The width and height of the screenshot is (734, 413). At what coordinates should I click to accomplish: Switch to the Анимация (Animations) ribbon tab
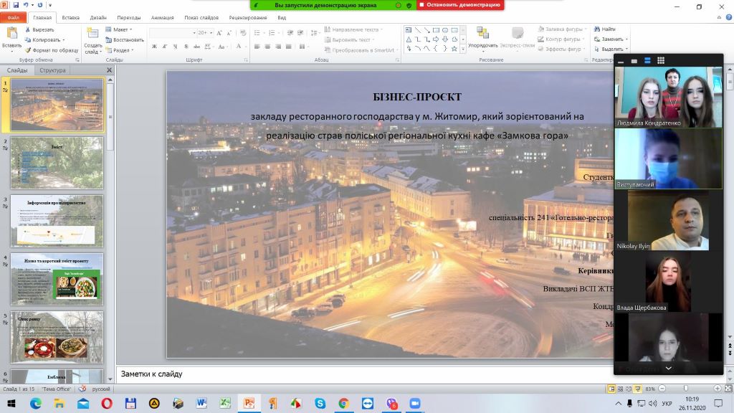(163, 18)
